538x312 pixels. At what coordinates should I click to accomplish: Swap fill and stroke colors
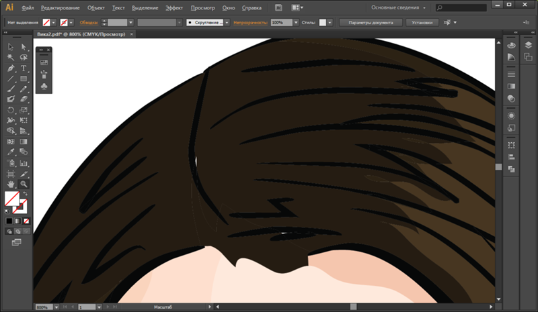point(24,193)
